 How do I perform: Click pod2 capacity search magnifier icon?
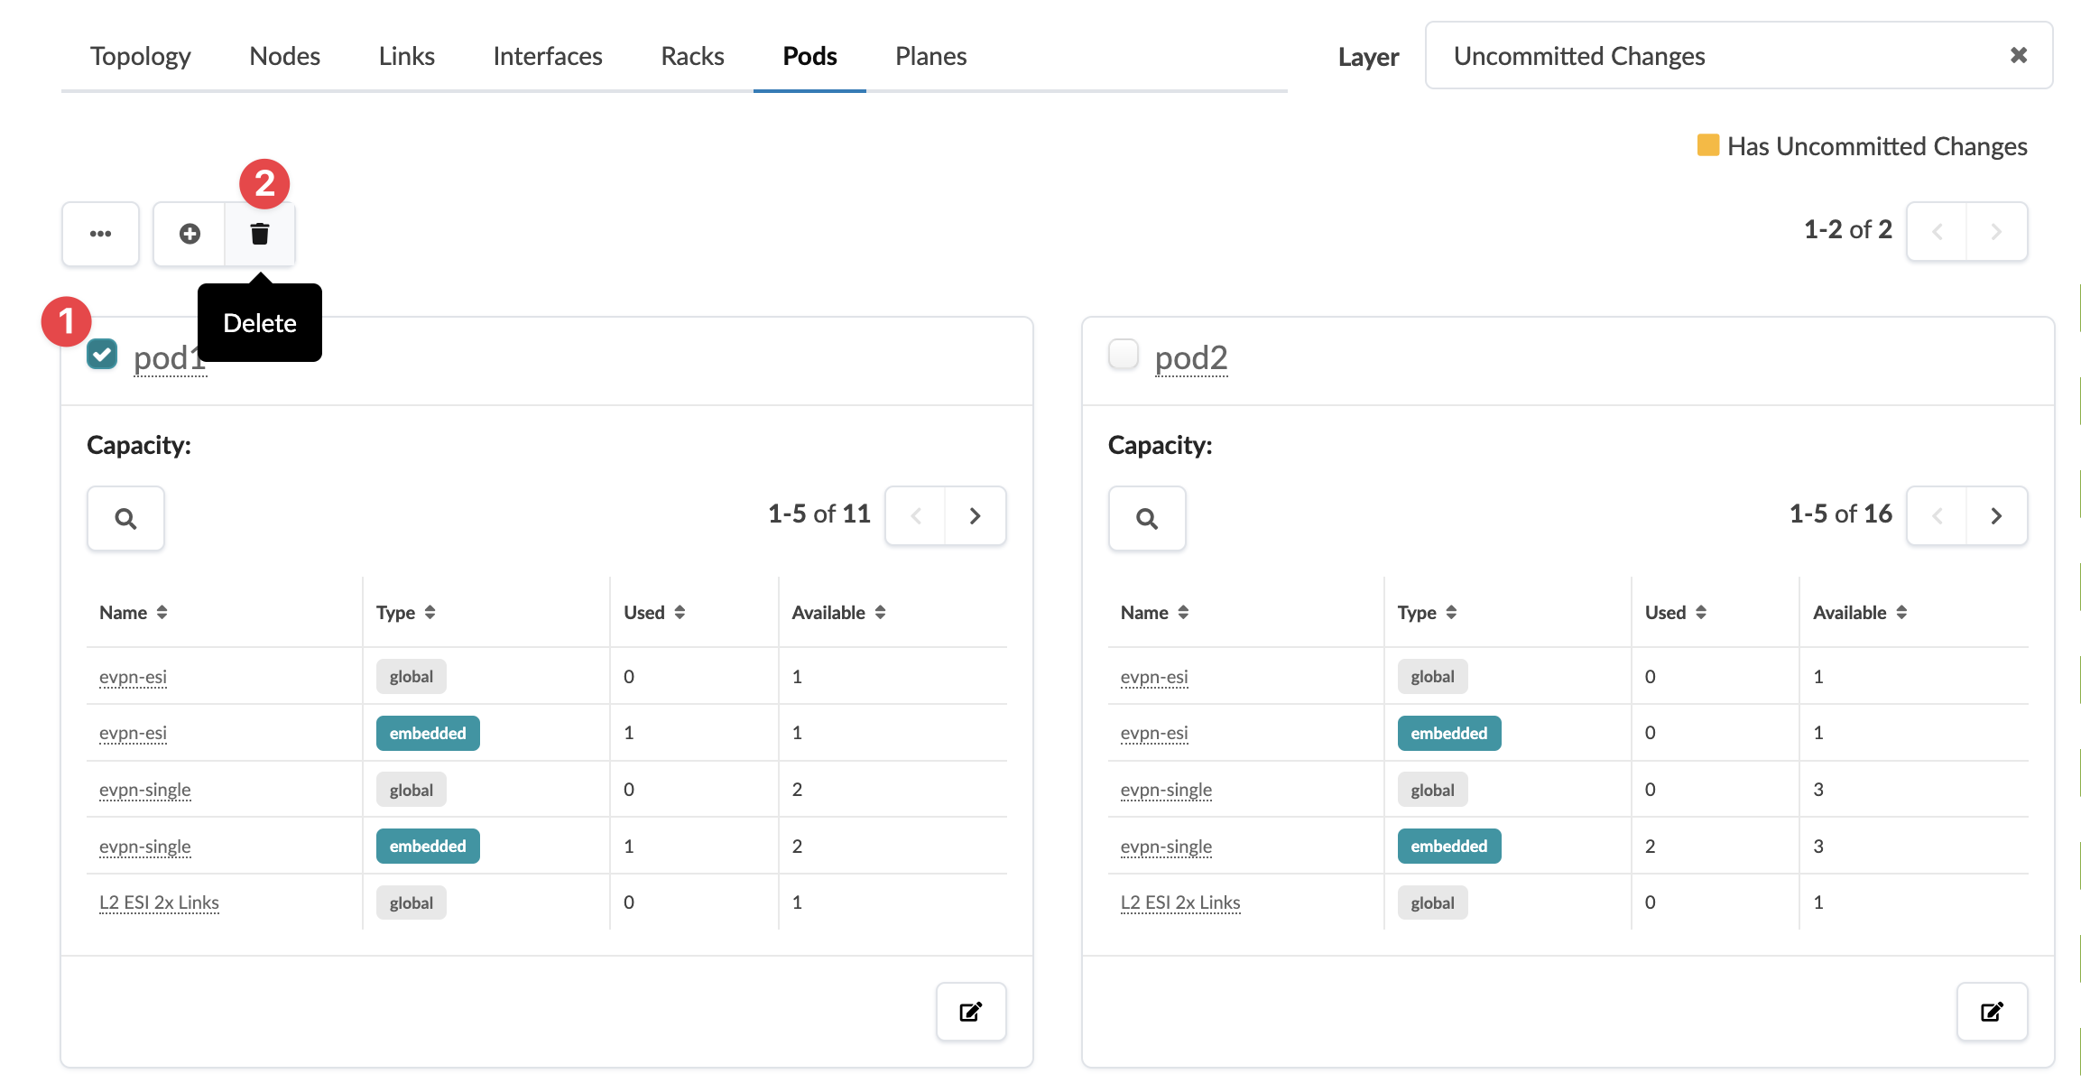click(x=1146, y=518)
